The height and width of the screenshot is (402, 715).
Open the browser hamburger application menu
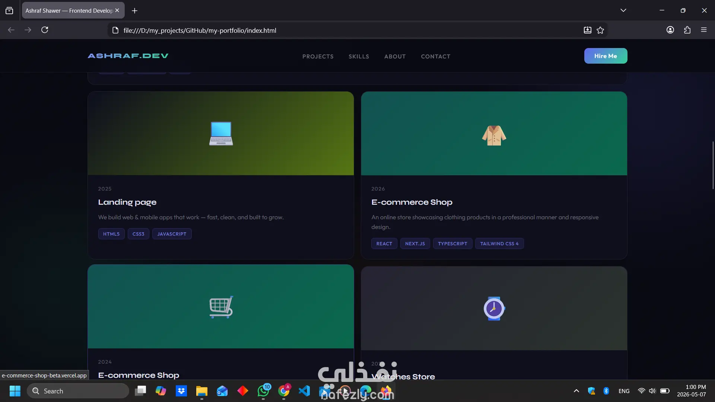pyautogui.click(x=704, y=30)
